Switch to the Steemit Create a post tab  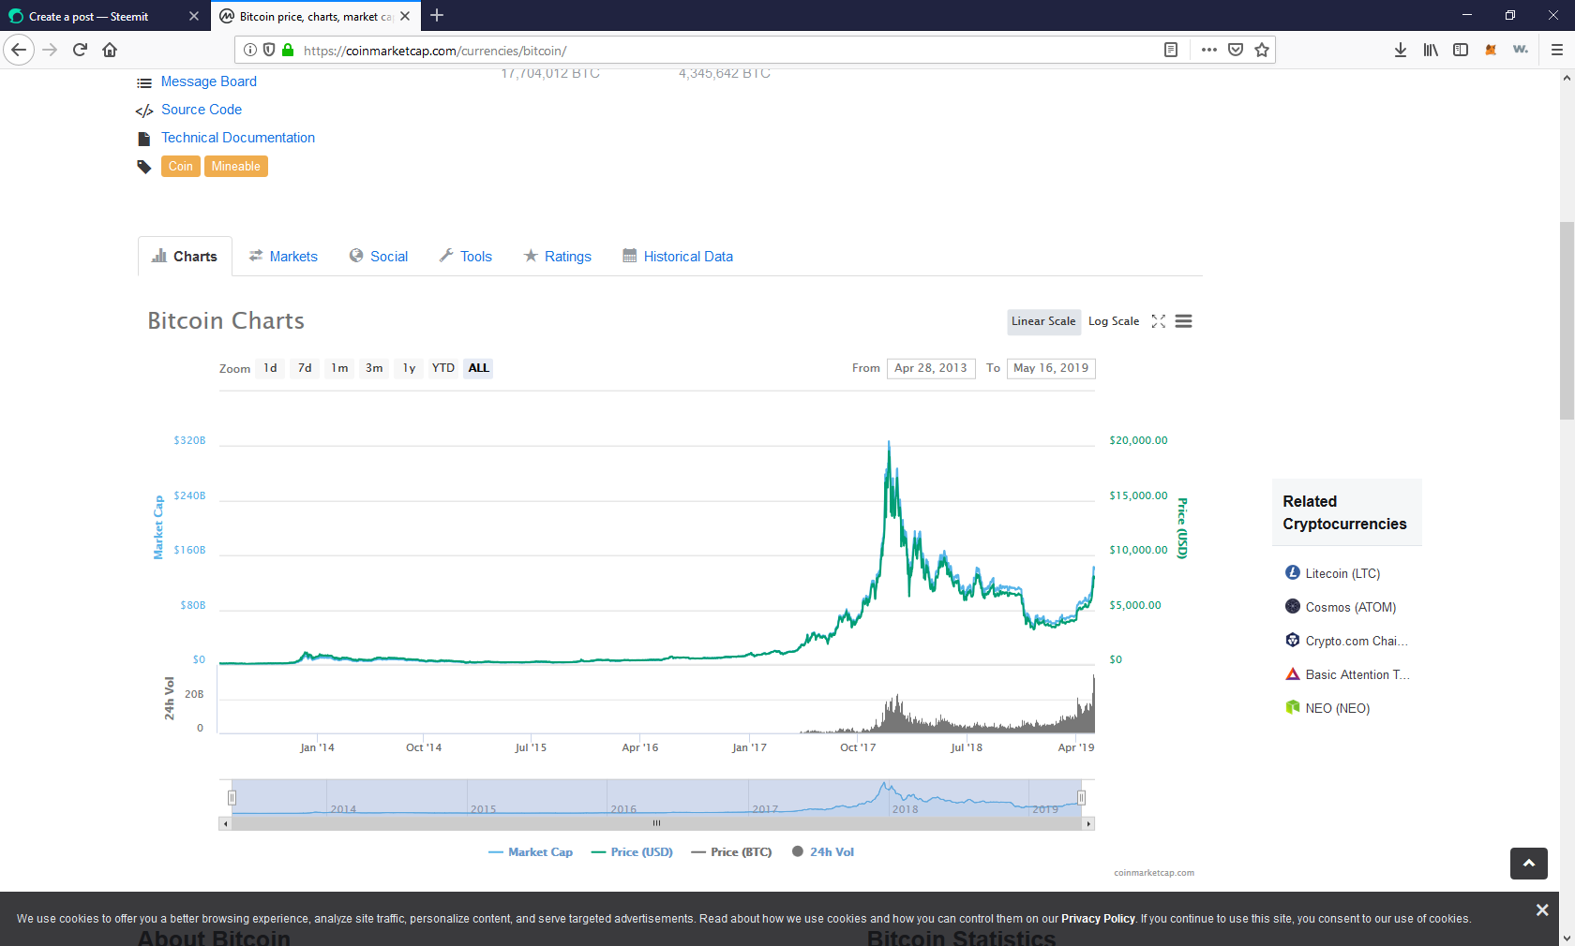[88, 16]
